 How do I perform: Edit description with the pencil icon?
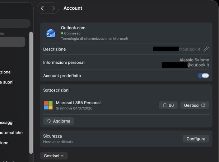pyautogui.click(x=206, y=49)
